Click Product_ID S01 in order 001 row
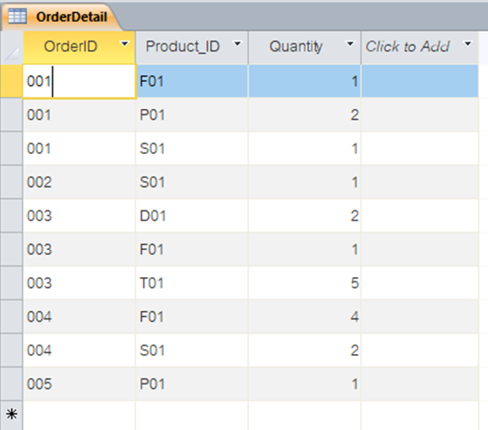Screen dimensions: 488x430 click(192, 148)
